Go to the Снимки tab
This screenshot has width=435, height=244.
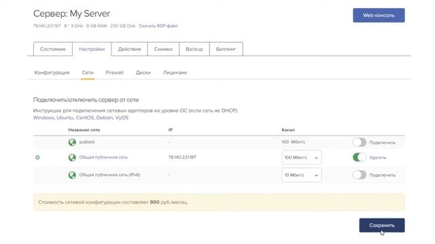(163, 49)
